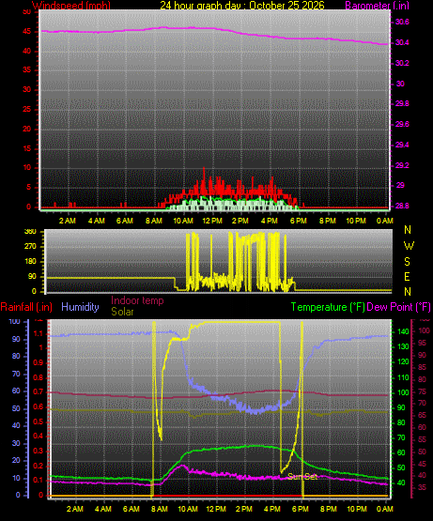
Task: Click the "Temperature (°F)" legend label
Action: click(328, 307)
